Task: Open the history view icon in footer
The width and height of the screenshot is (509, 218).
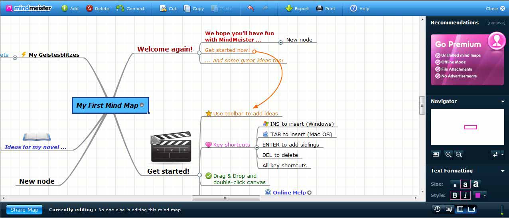Action: point(438,209)
